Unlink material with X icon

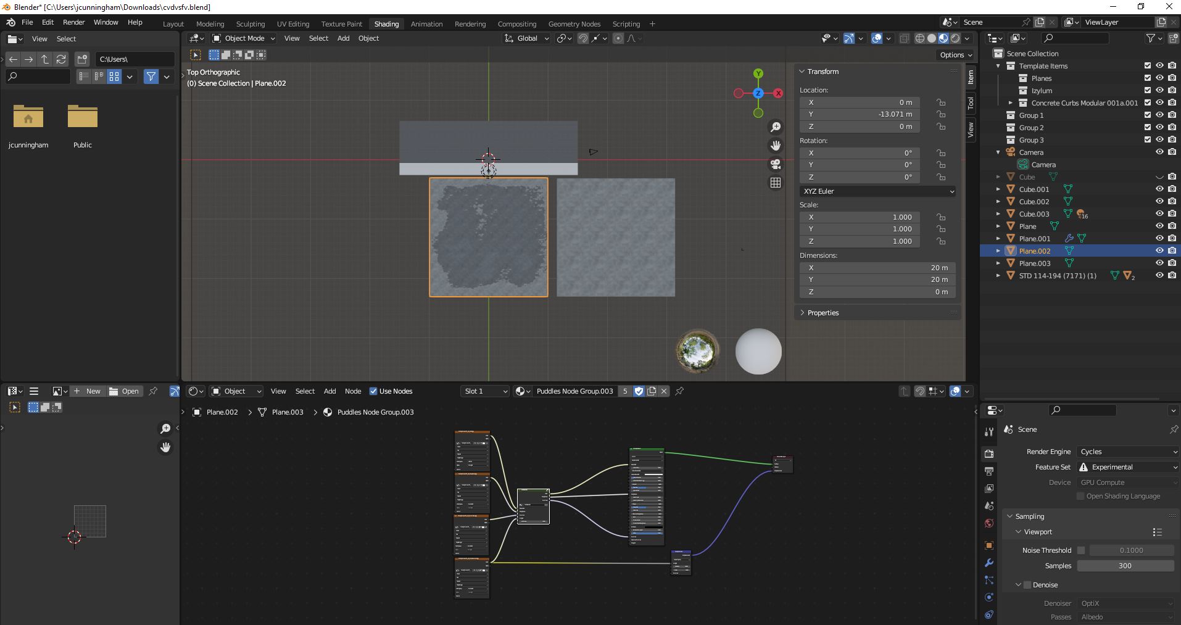(664, 391)
